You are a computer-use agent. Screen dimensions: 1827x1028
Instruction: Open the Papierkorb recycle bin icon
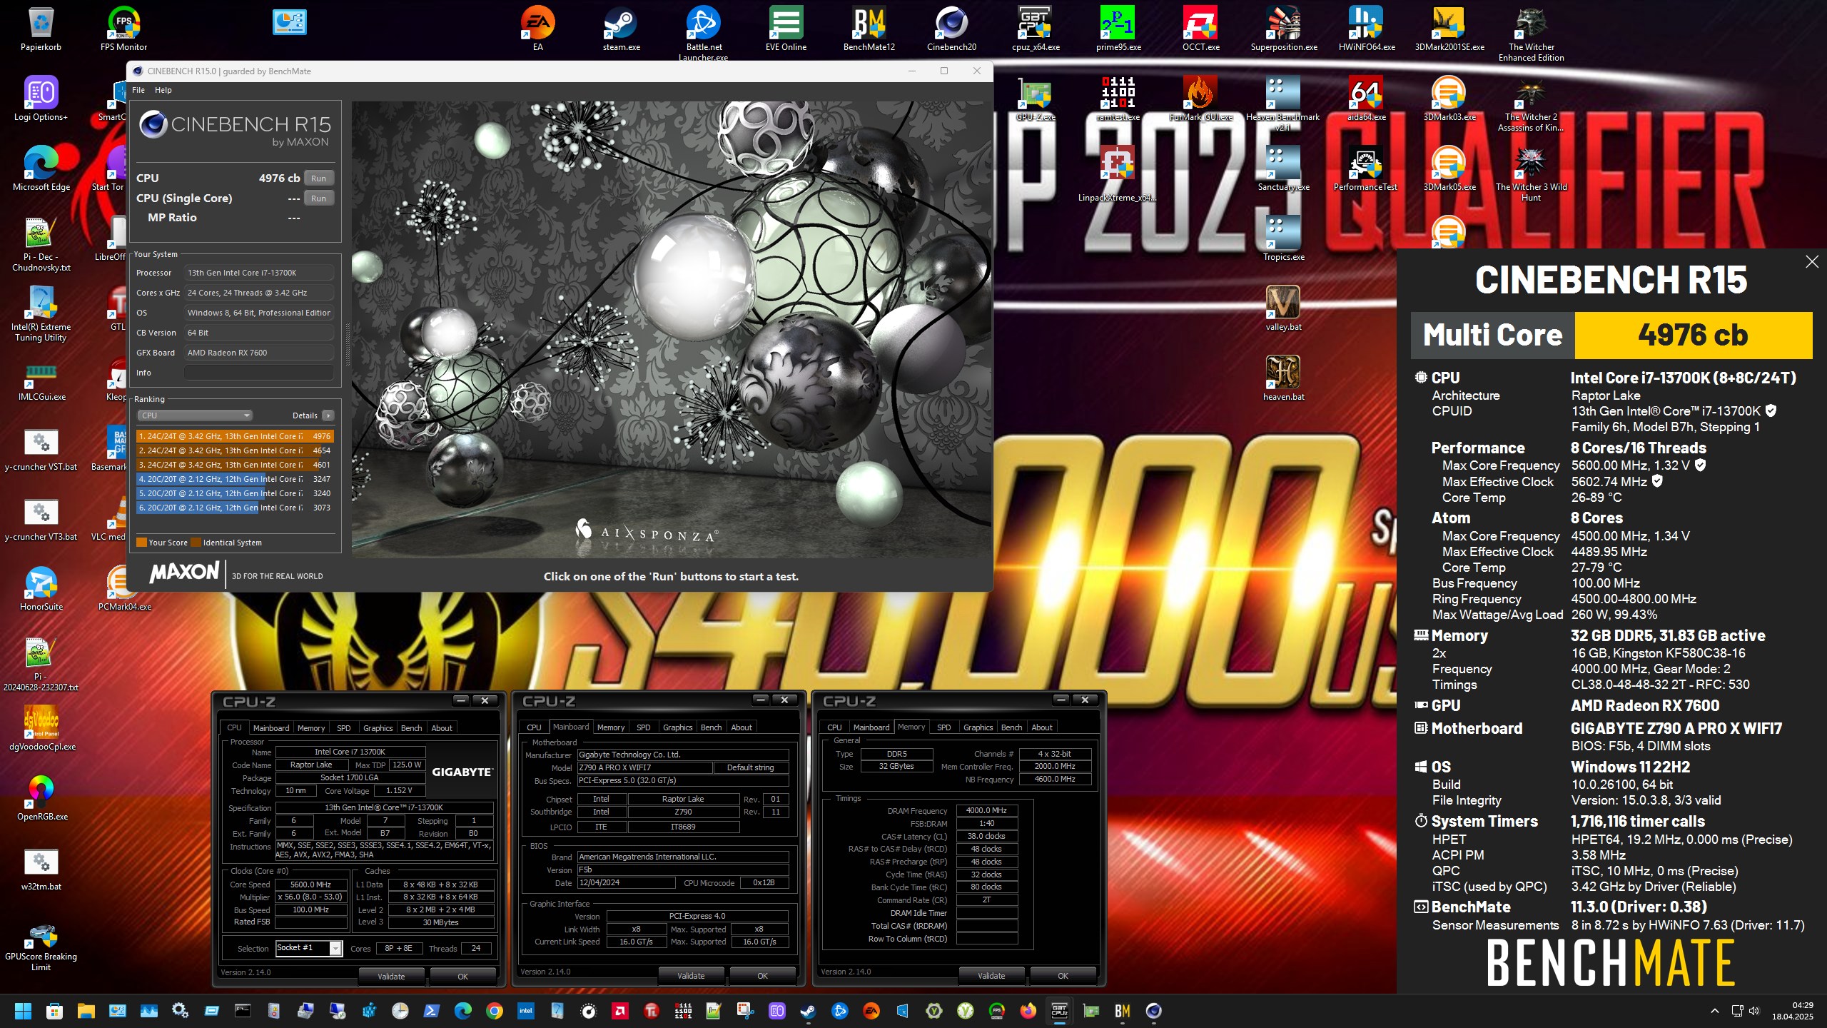click(41, 29)
